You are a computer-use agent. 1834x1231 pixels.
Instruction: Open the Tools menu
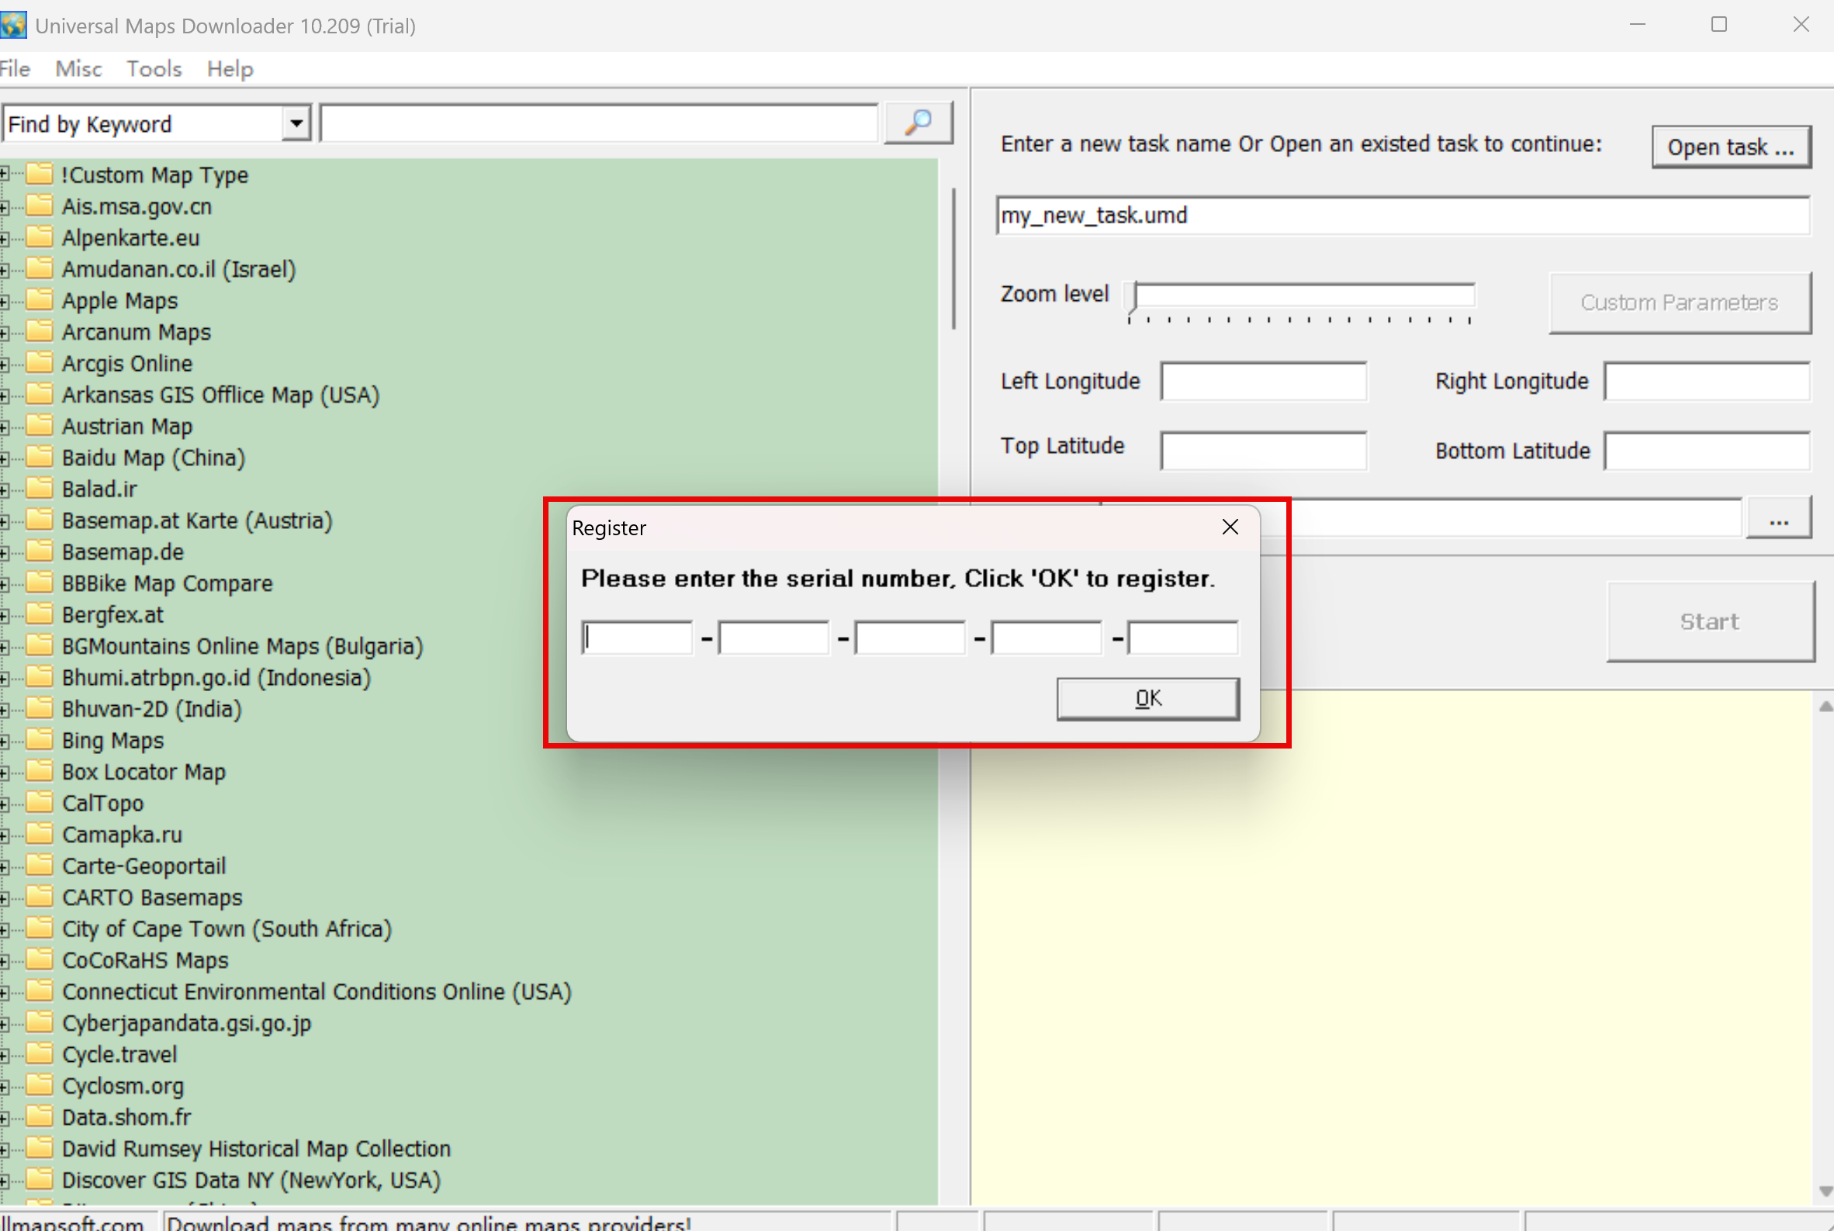point(154,69)
